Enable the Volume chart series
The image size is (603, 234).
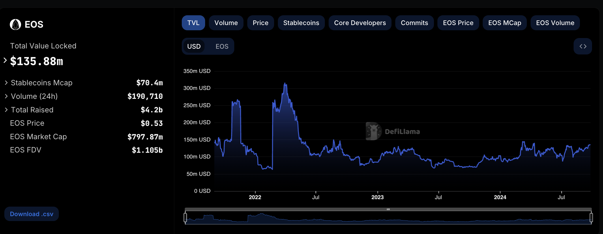pos(226,23)
